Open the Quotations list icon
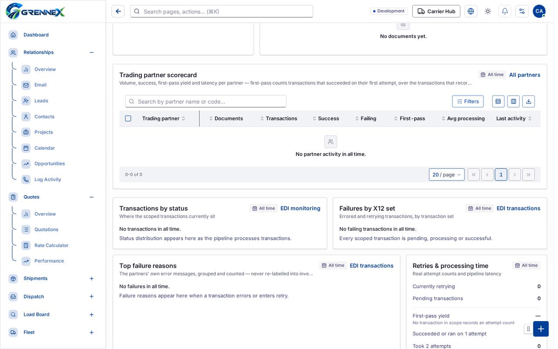 (x=26, y=230)
